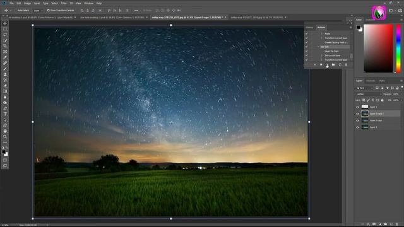The image size is (404, 227).
Task: Toggle the checkmark beside Layer Via Copy step
Action: [306, 51]
